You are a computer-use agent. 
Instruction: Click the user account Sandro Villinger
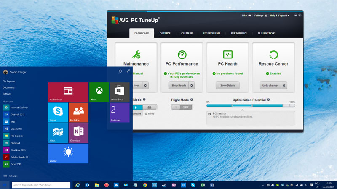15,72
